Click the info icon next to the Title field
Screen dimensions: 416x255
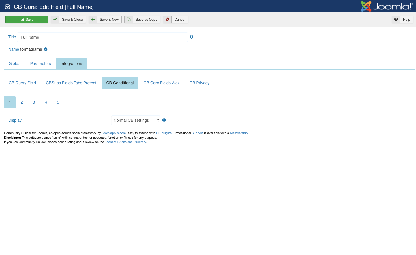(192, 37)
